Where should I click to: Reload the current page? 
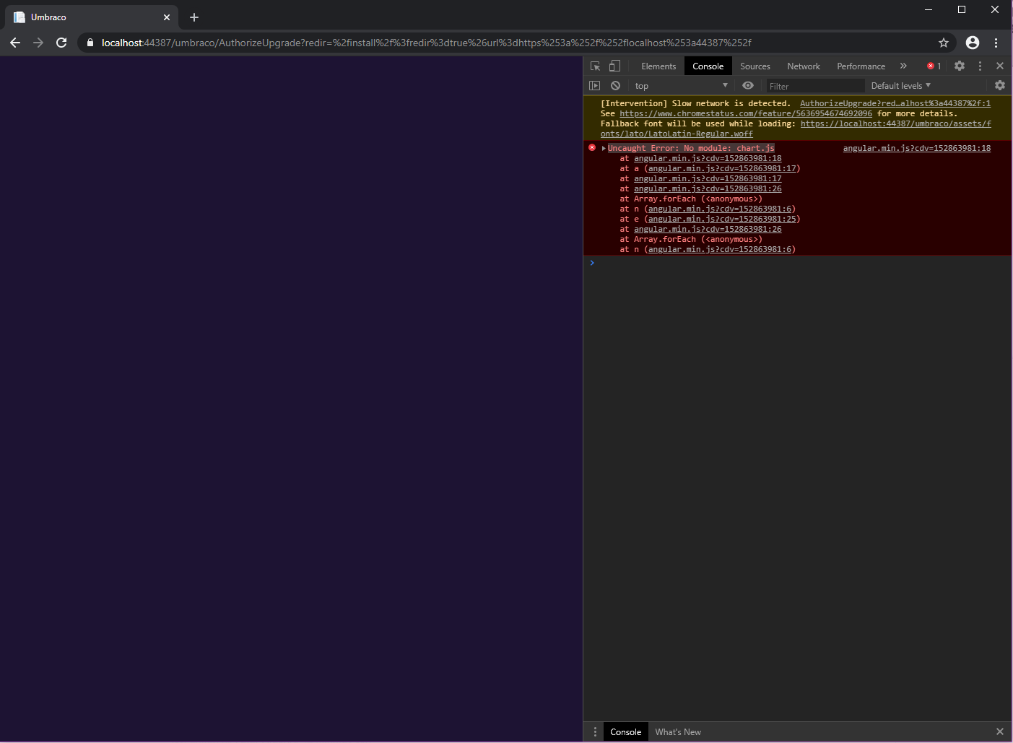click(x=61, y=43)
